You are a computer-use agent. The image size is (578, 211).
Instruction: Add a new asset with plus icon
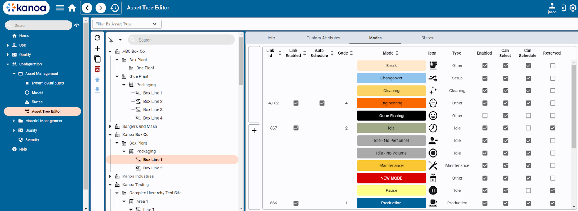(98, 48)
